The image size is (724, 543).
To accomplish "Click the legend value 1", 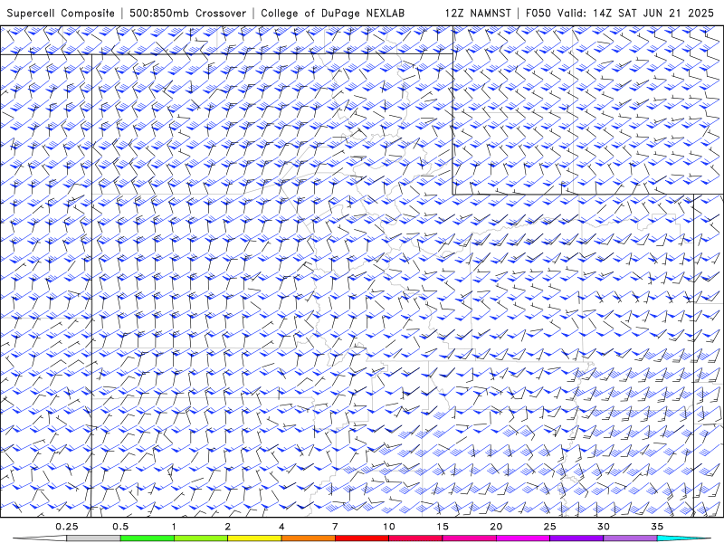I will (174, 527).
